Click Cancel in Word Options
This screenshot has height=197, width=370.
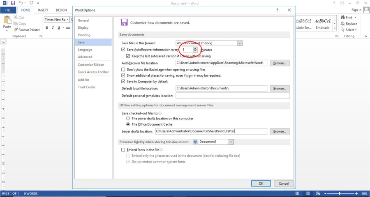284,183
